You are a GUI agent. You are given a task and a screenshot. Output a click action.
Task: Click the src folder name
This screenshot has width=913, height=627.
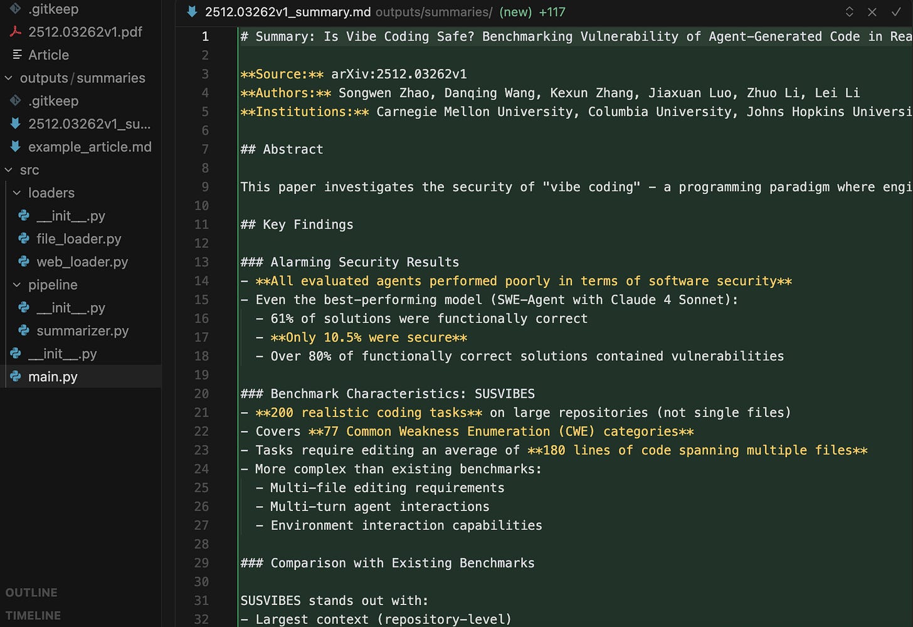[x=29, y=170]
